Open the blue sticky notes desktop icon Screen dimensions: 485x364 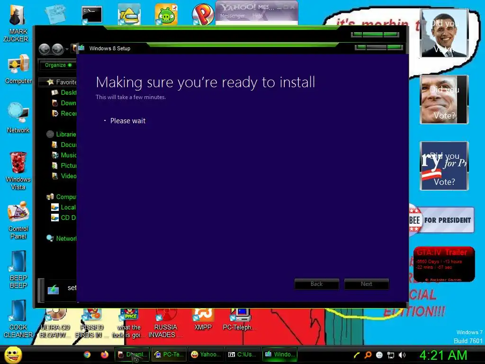tap(55, 14)
